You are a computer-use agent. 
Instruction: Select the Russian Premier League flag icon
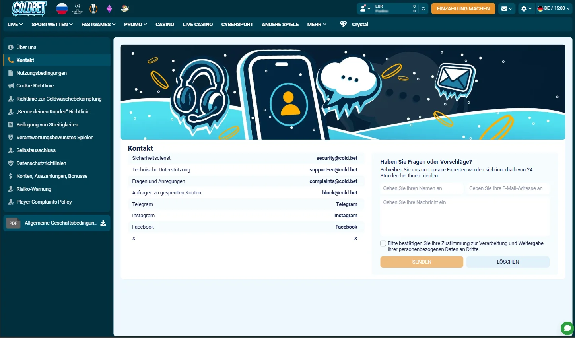pyautogui.click(x=62, y=8)
